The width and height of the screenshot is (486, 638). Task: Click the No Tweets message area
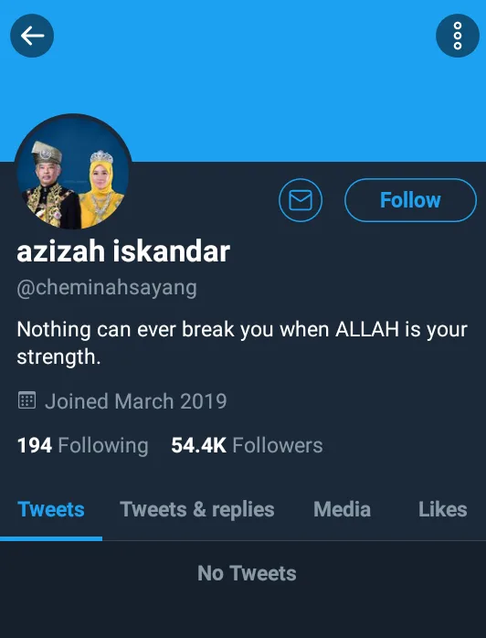(x=247, y=573)
